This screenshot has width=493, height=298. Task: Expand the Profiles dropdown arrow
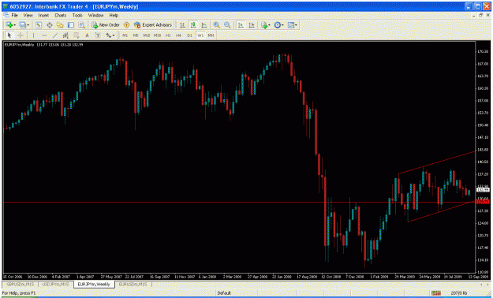[28, 25]
